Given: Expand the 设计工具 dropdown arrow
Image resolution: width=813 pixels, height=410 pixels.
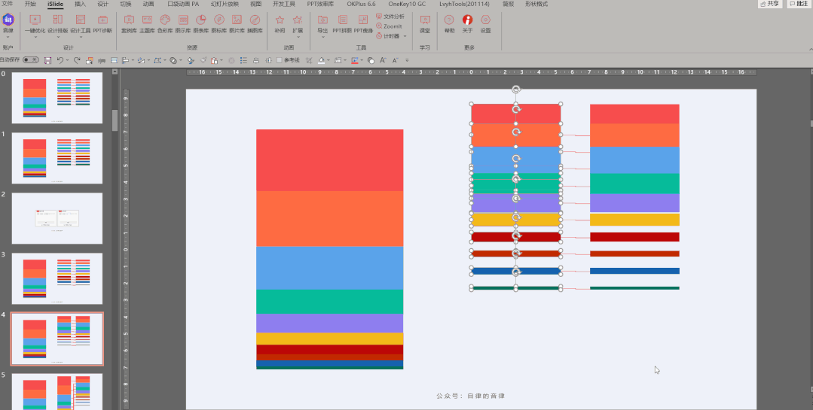Looking at the screenshot, I should pos(81,37).
